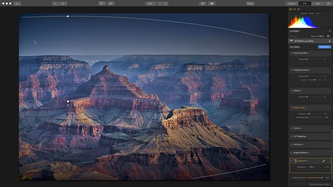
Task: Click the export/open image icon in toolbar
Action: coord(17,3)
